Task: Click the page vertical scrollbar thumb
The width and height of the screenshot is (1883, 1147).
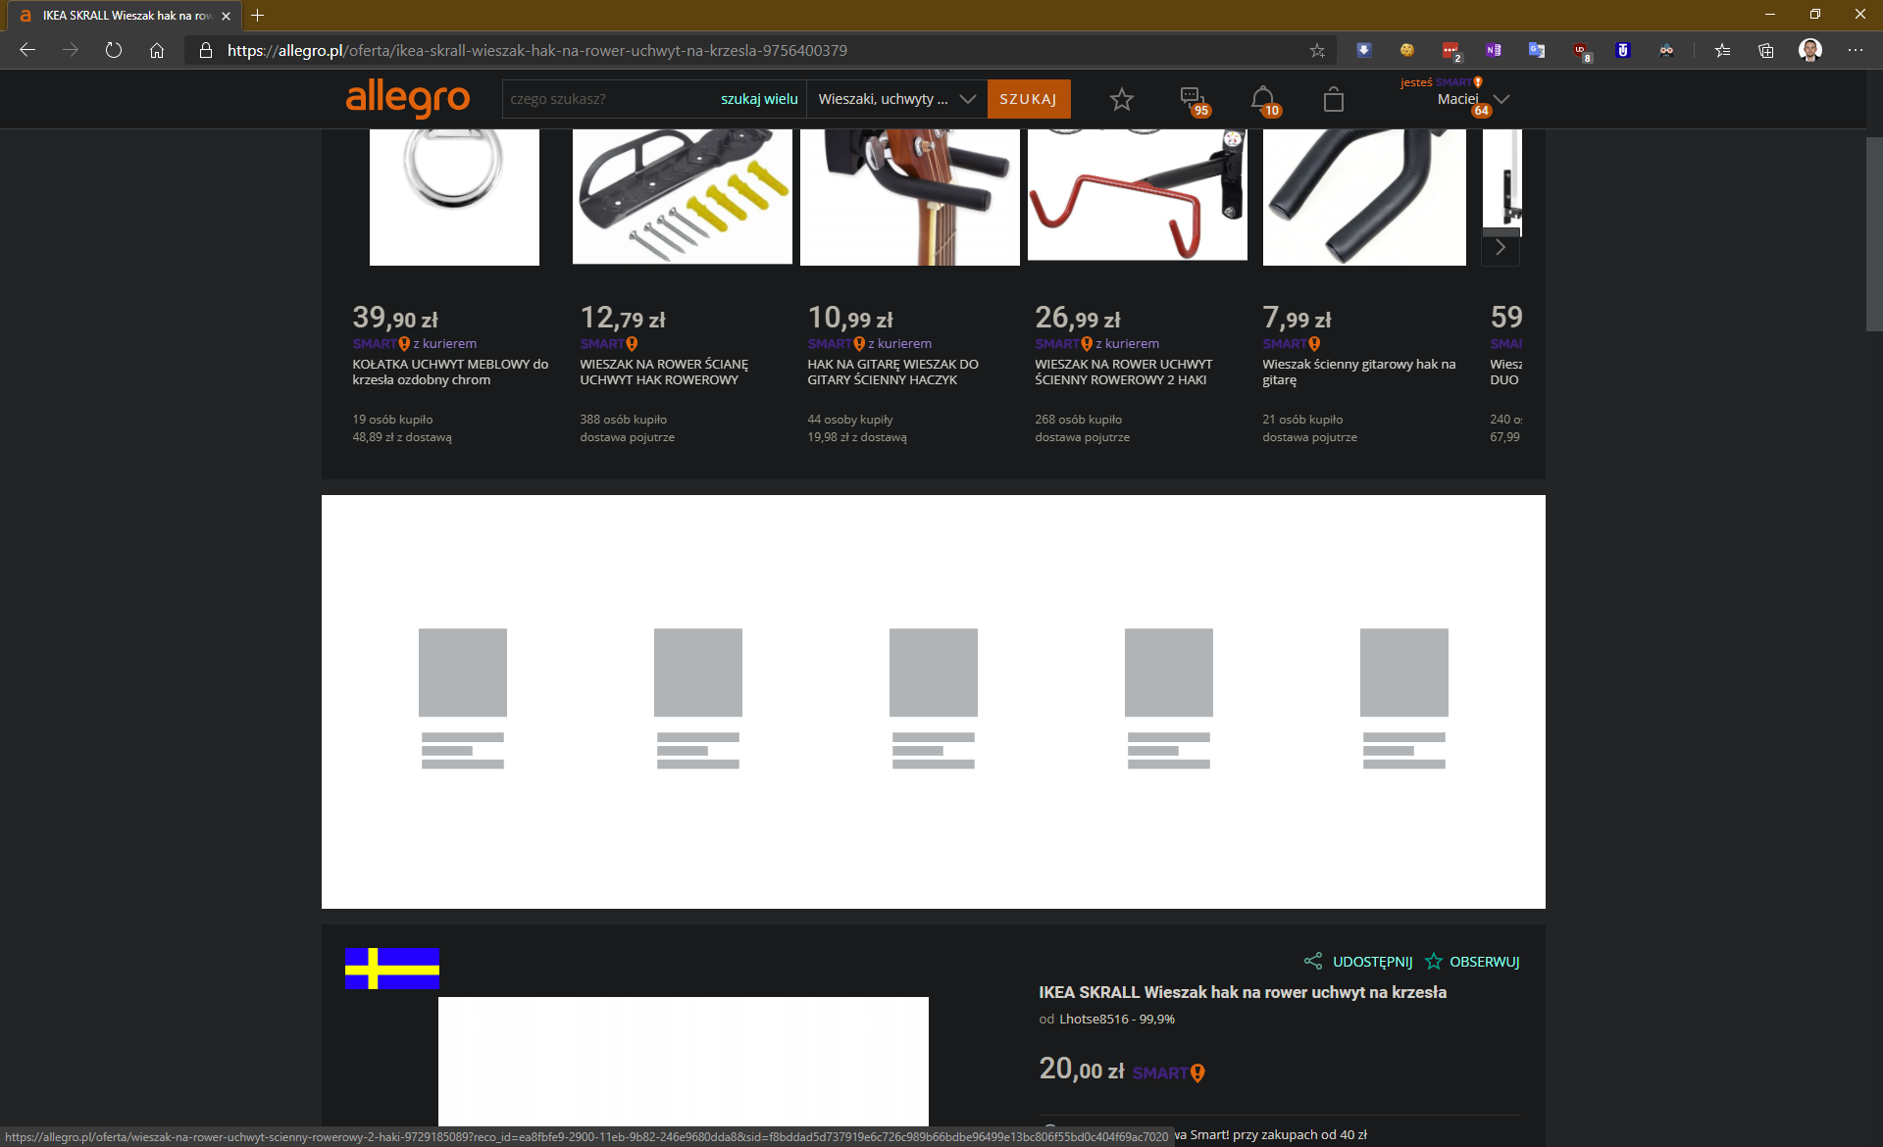Action: [1873, 233]
